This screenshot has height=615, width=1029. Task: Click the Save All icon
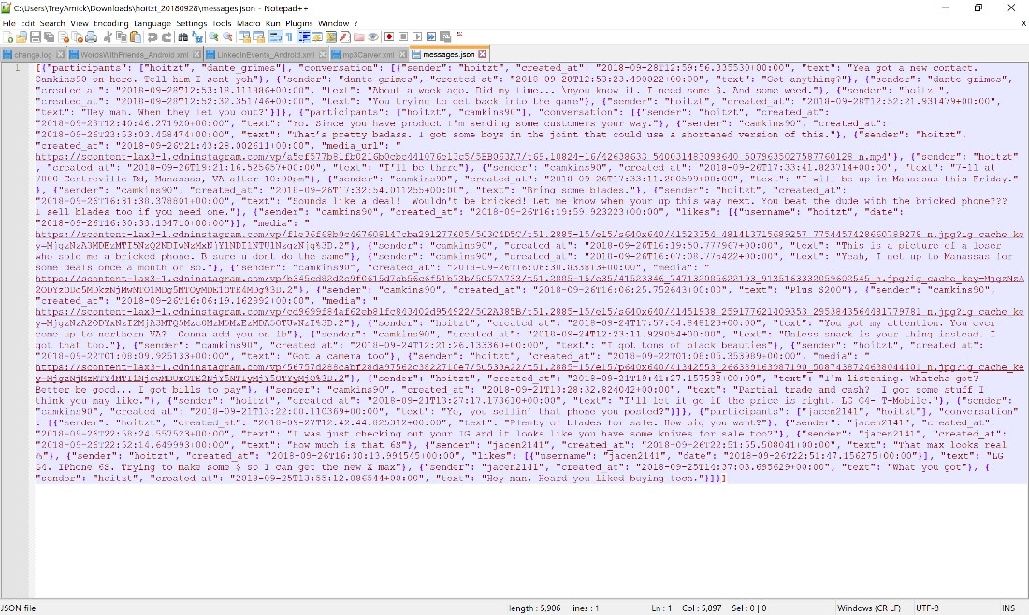coord(50,37)
